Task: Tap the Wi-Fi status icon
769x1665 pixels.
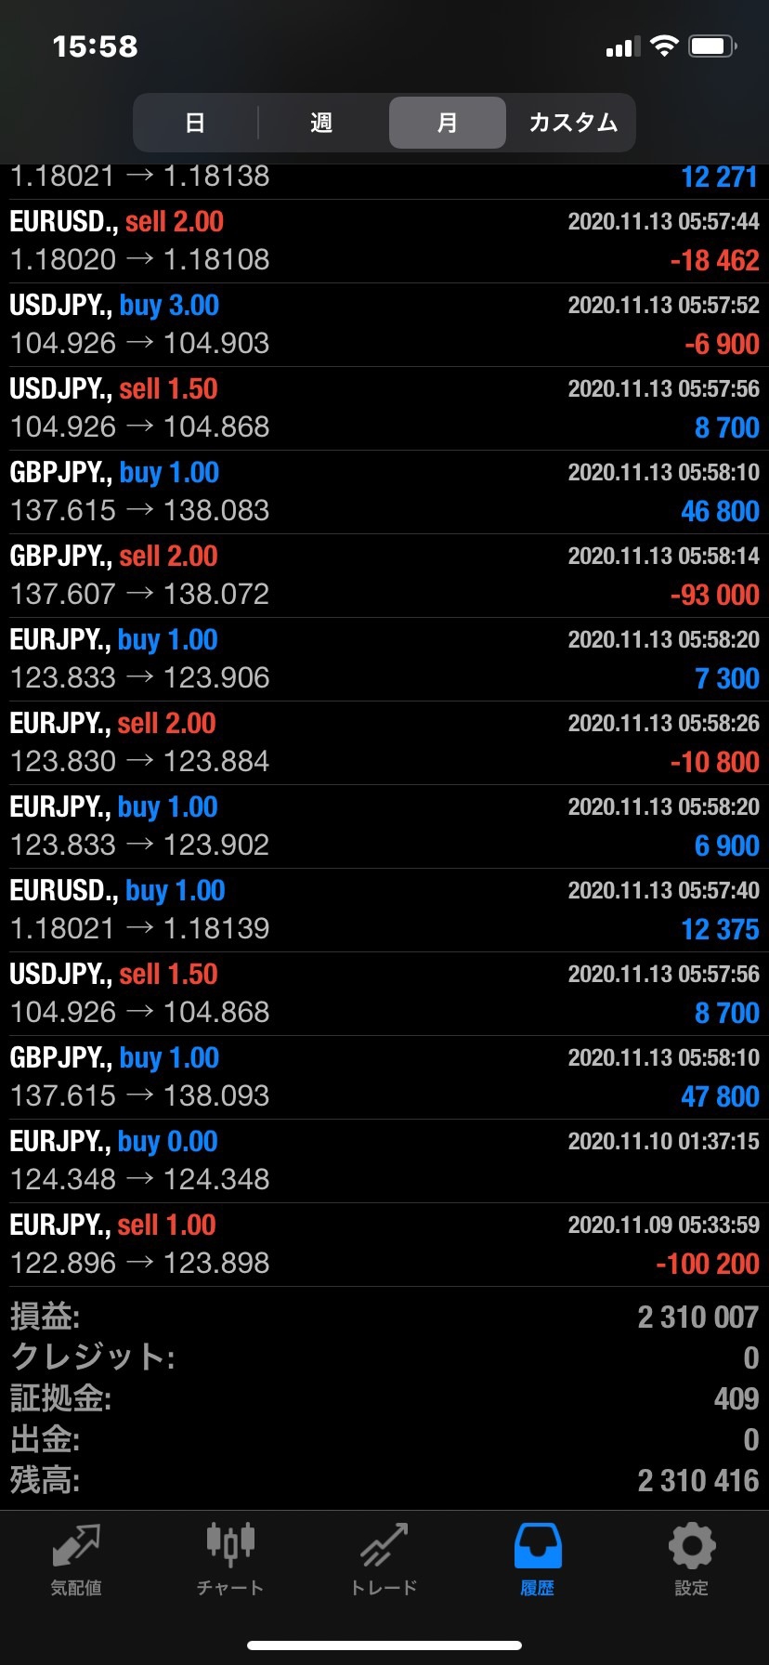Action: [664, 46]
